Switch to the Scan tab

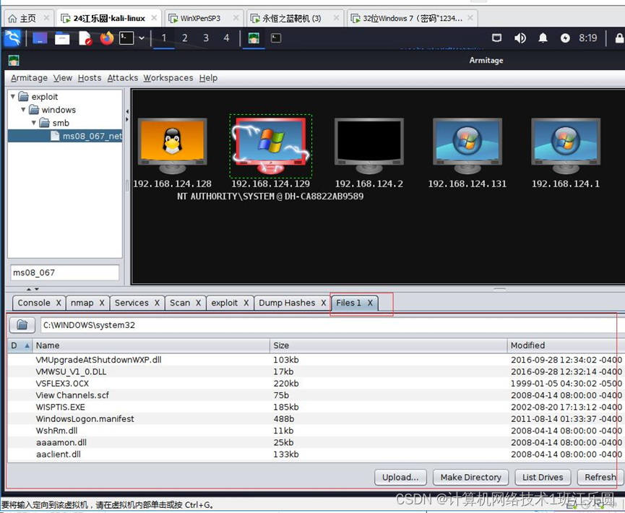[180, 303]
